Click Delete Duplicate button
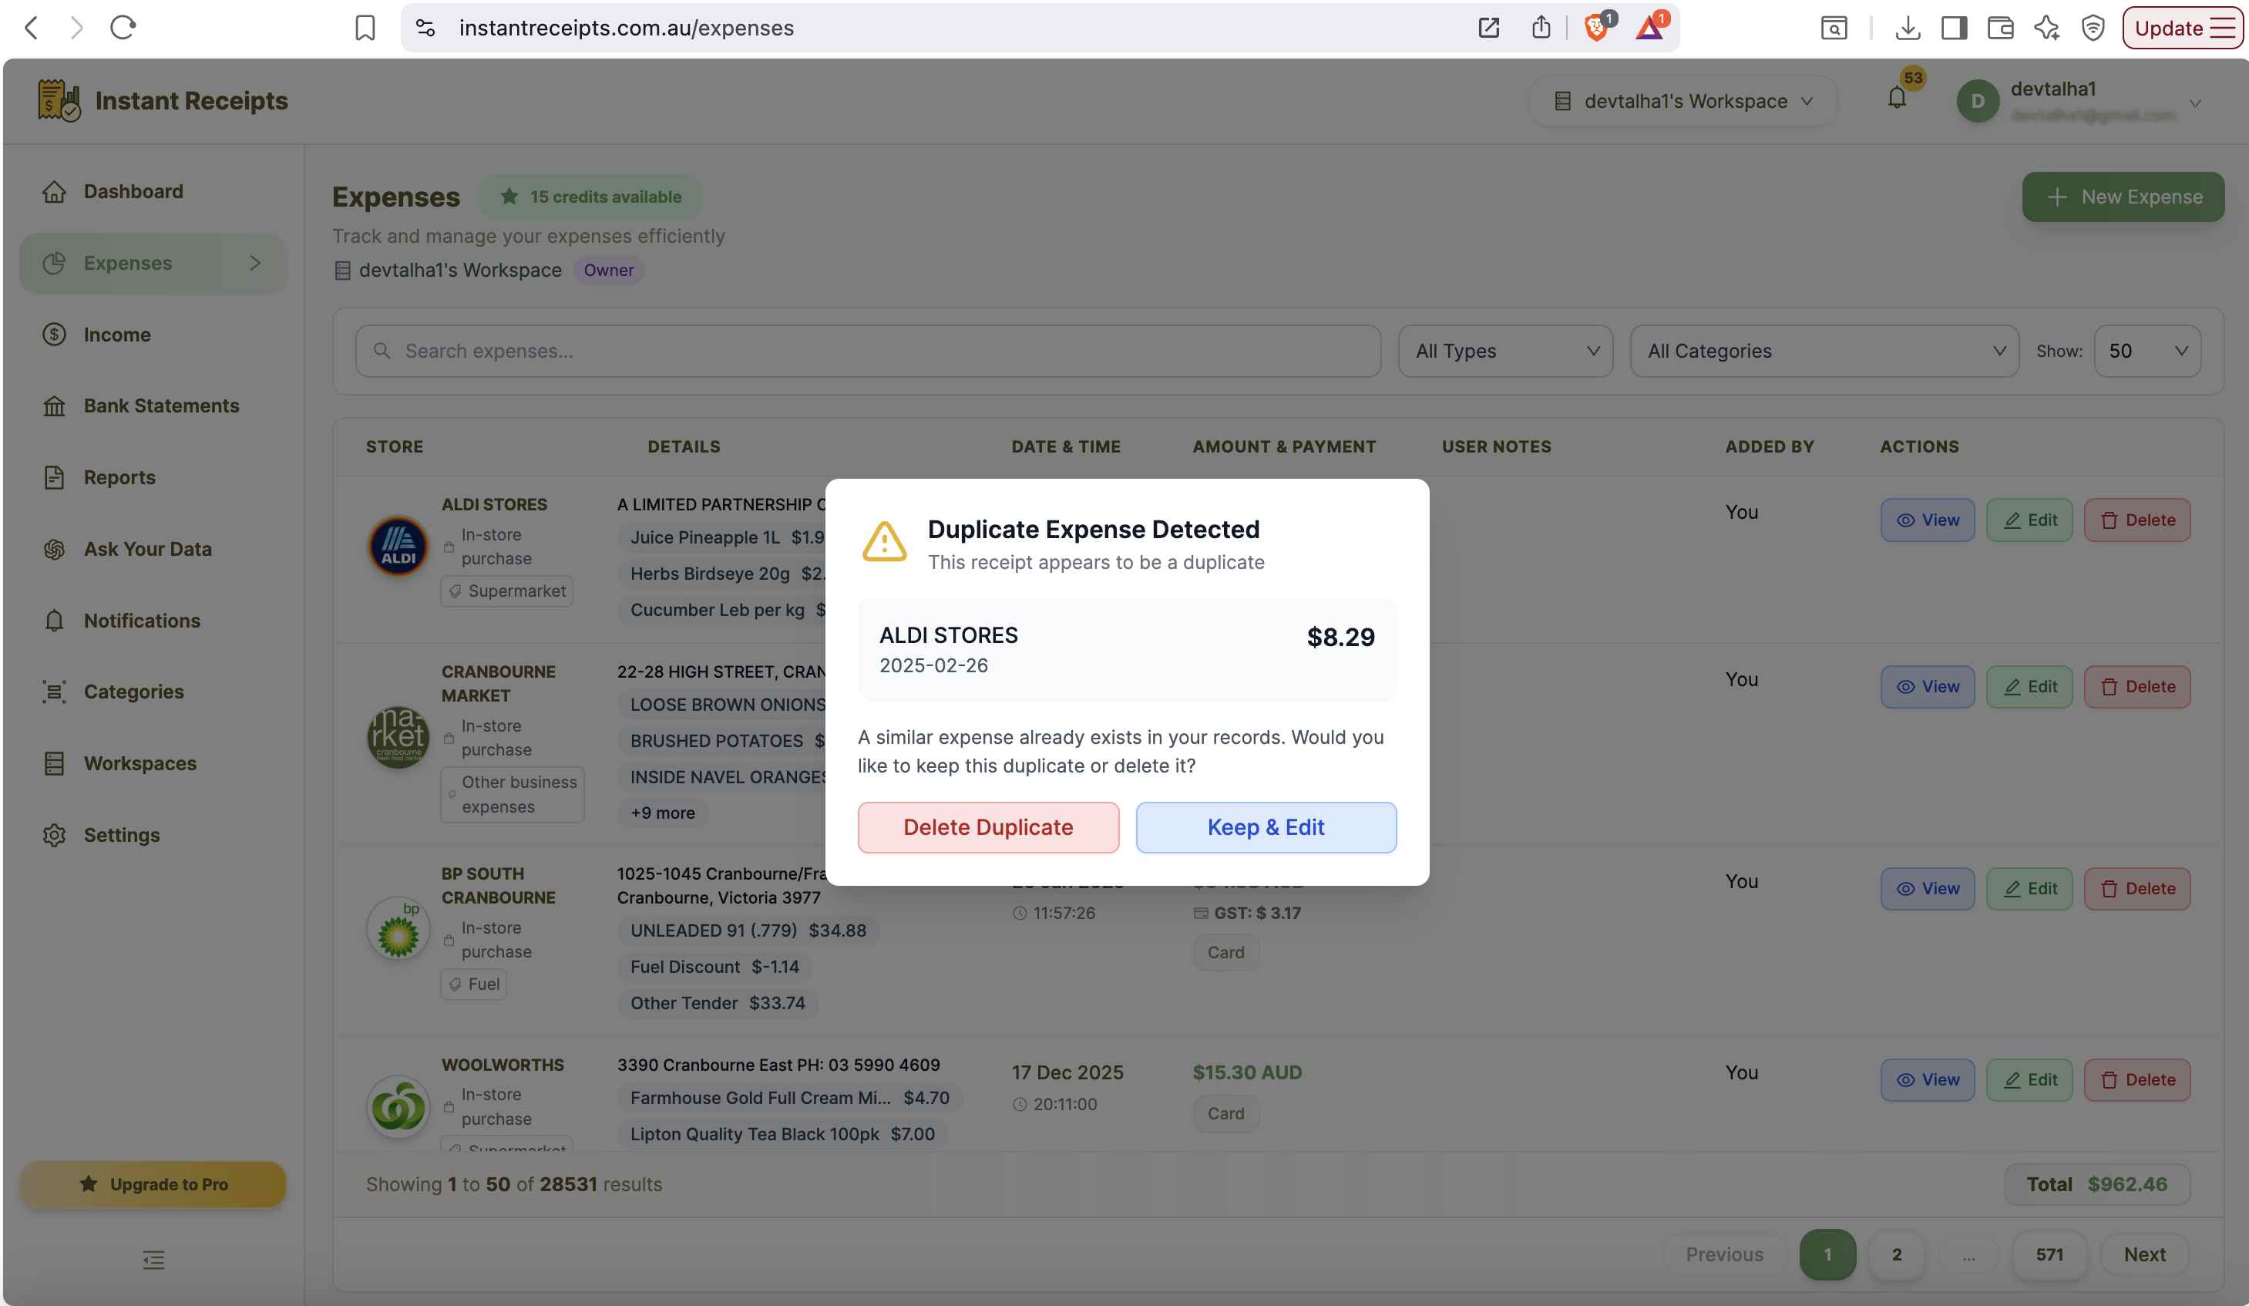 point(988,826)
